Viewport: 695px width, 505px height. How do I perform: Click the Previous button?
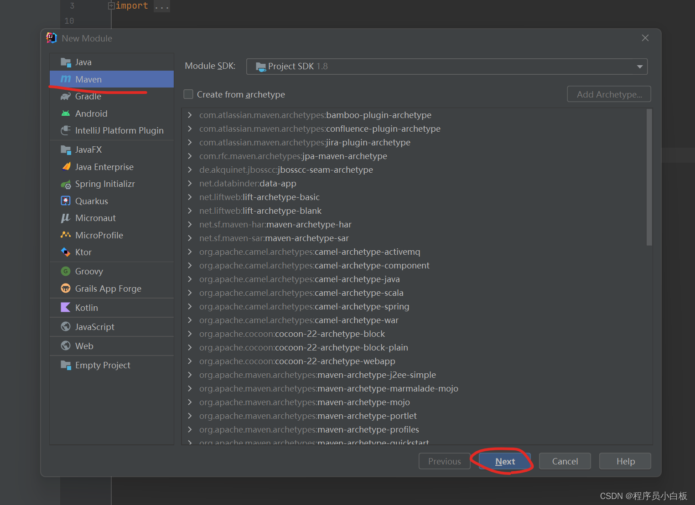coord(445,461)
